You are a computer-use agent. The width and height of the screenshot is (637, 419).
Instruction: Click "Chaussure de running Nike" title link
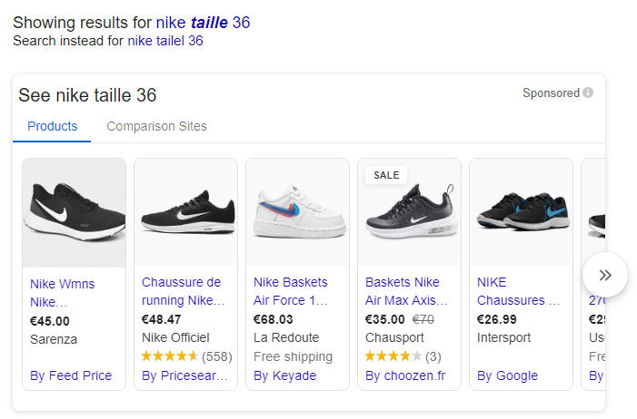(182, 291)
